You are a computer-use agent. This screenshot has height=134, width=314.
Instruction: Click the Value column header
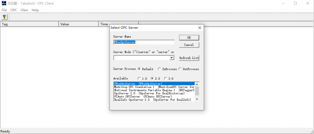pos(78,24)
